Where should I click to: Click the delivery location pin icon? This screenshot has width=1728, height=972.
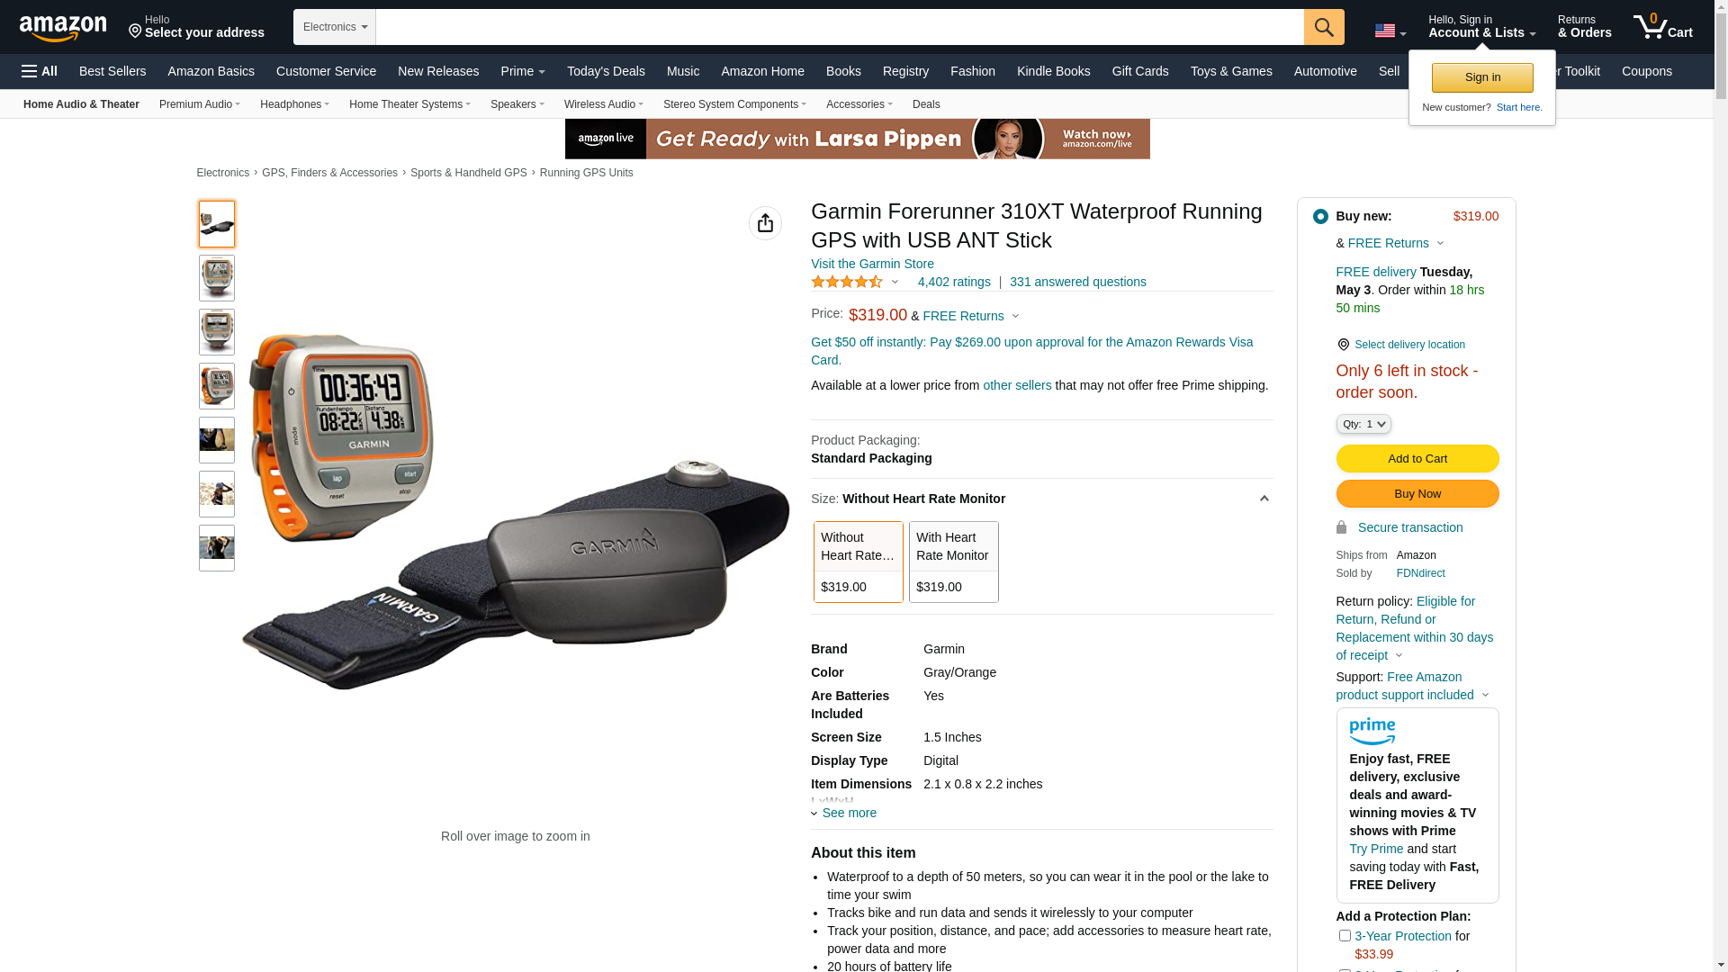pyautogui.click(x=1343, y=345)
